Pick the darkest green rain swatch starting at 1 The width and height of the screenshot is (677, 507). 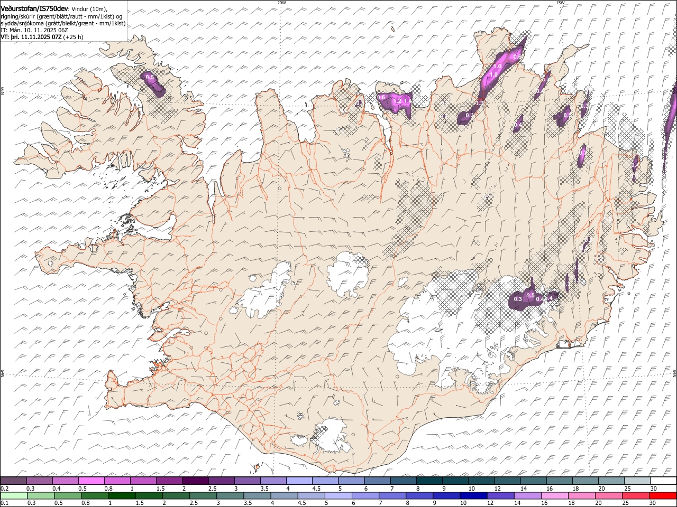[122, 496]
